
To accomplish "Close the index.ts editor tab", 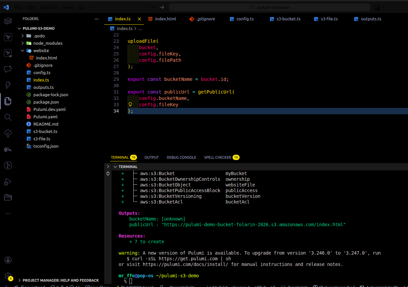I will [139, 19].
